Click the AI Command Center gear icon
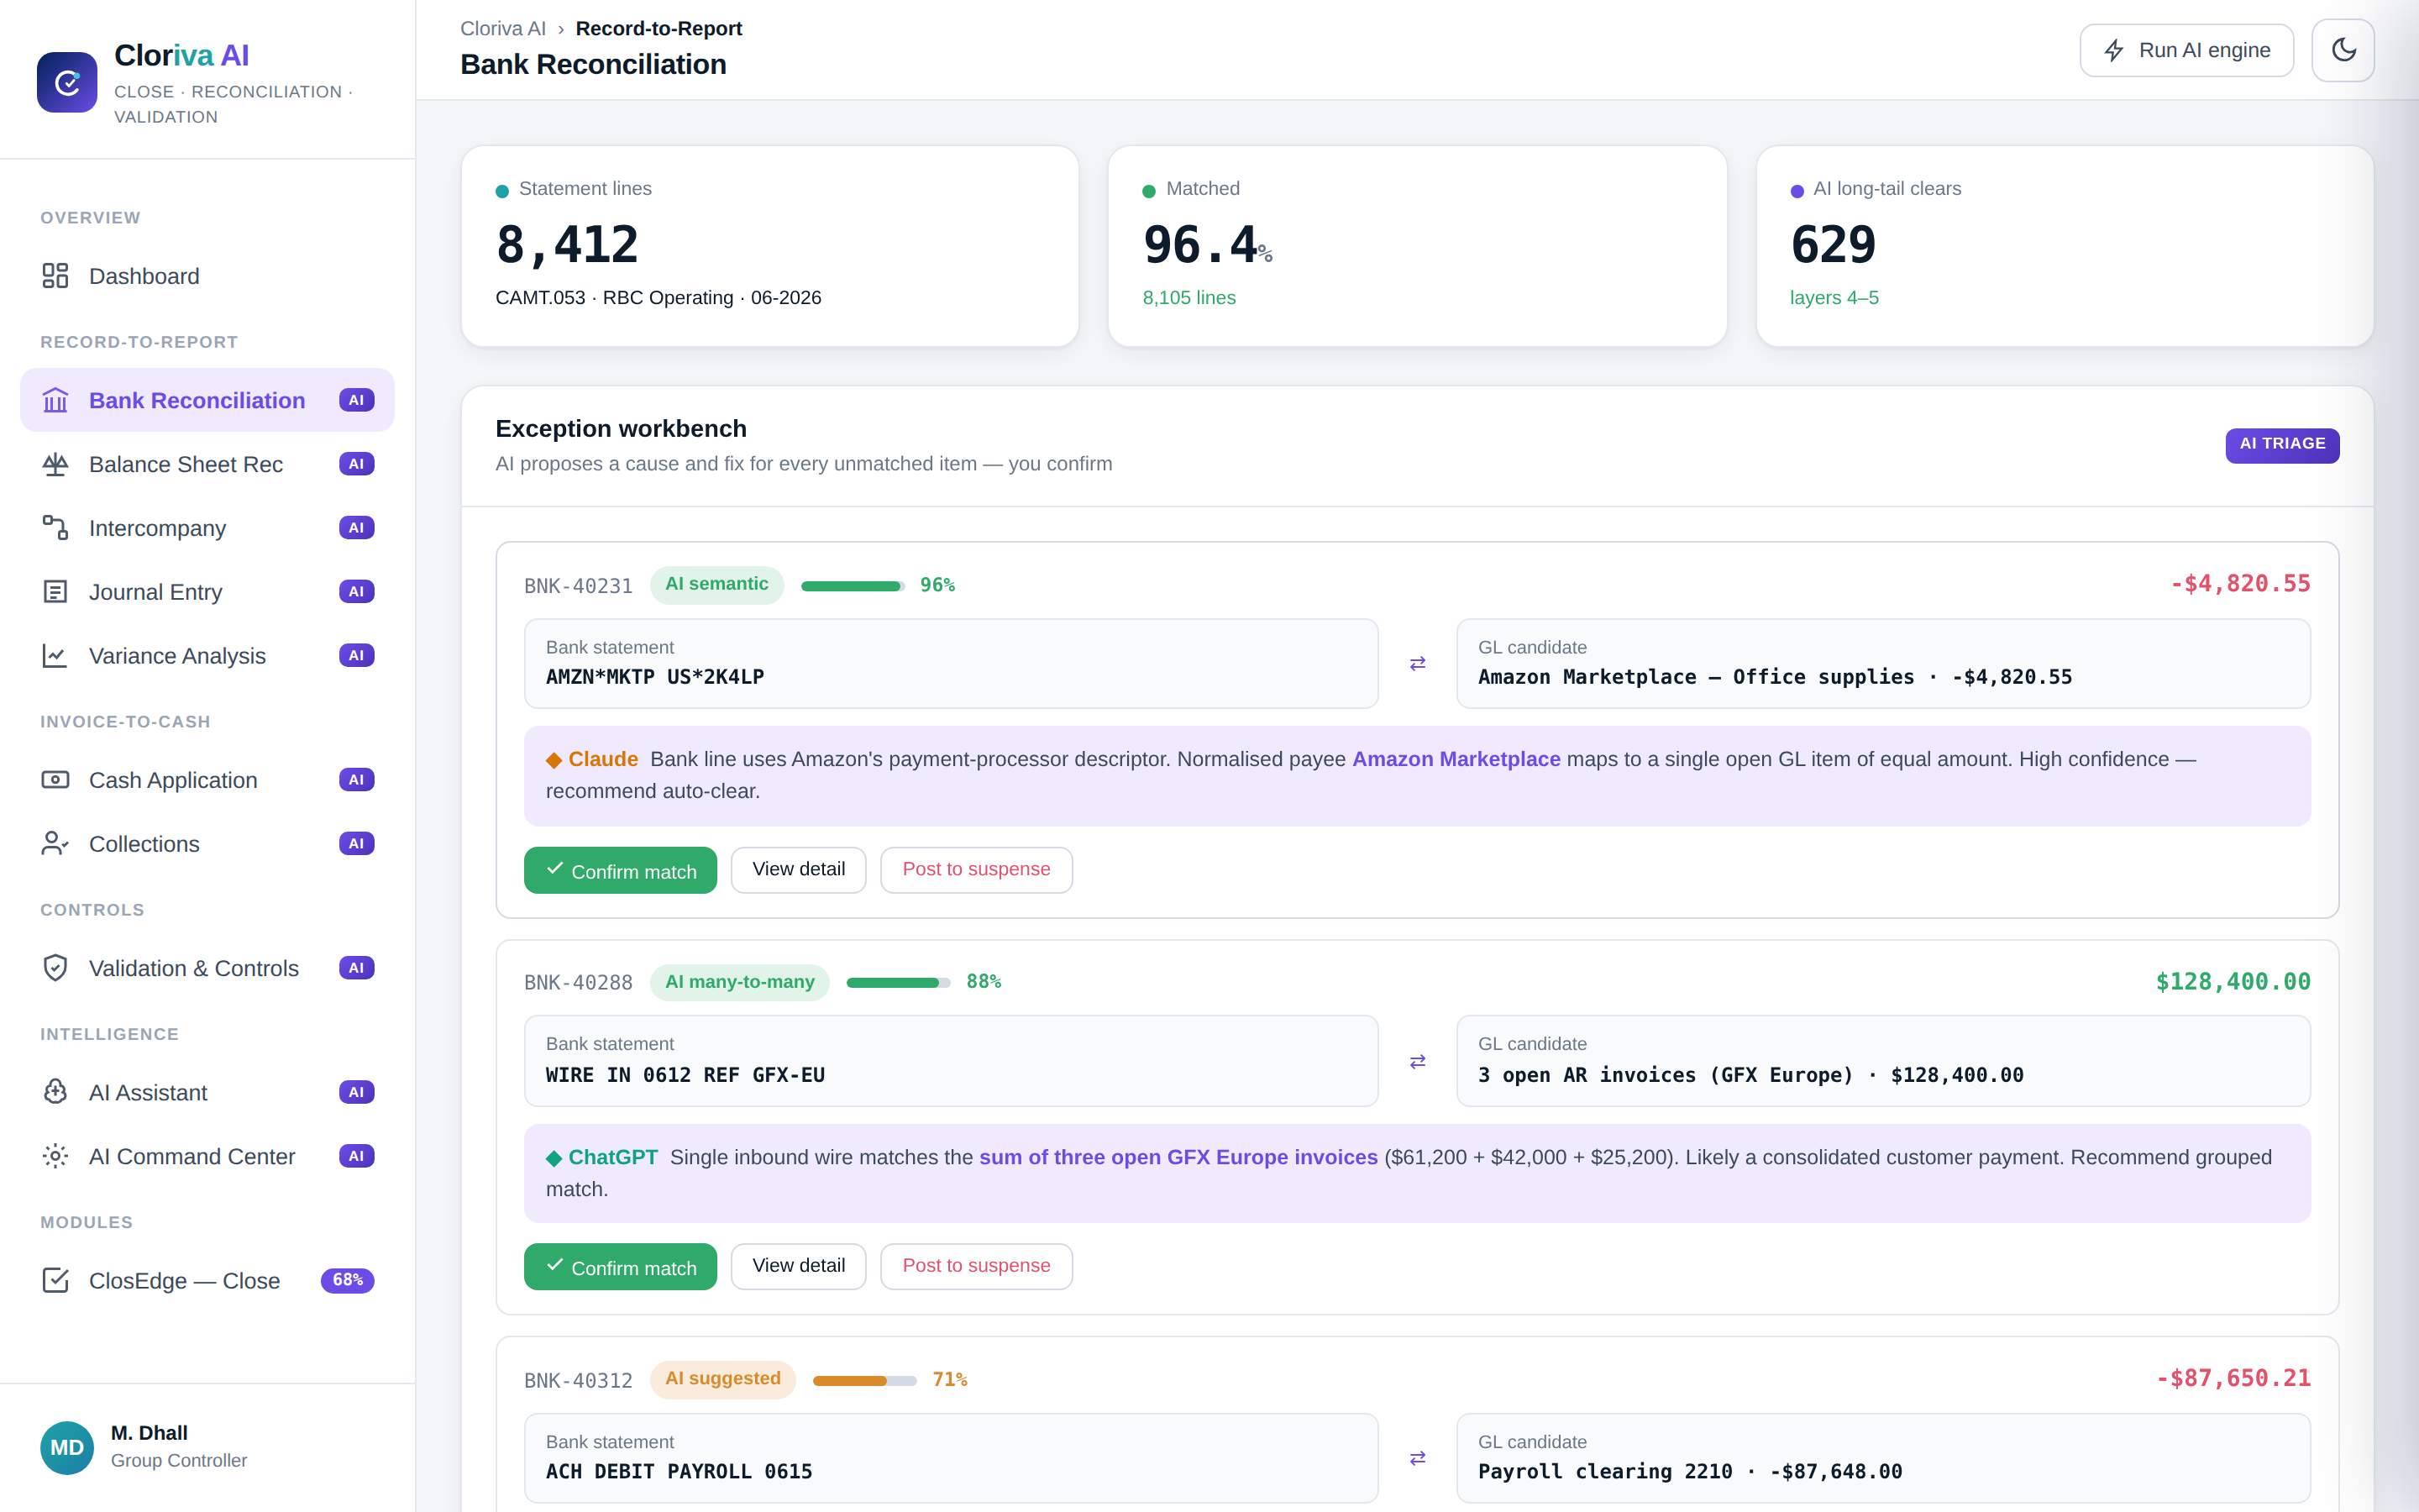The width and height of the screenshot is (2419, 1512). (55, 1156)
